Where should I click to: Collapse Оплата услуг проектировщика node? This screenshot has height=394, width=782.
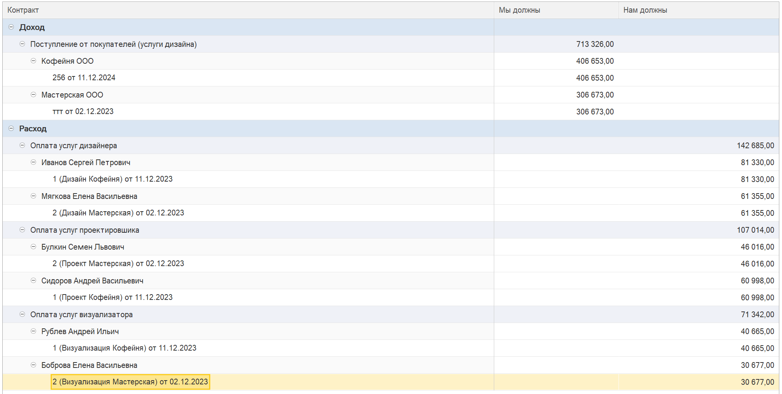(x=22, y=230)
